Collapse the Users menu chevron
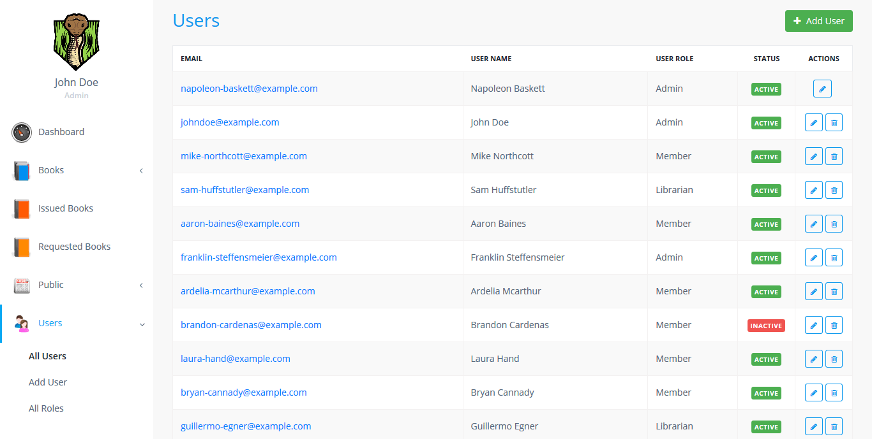Viewport: 872px width, 439px height. pos(142,324)
